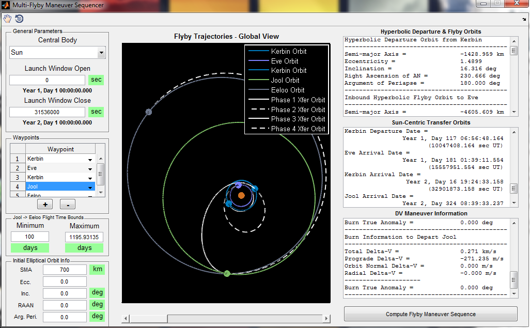Select the Pan hand tool
Image resolution: width=530 pixels, height=328 pixels.
7,19
